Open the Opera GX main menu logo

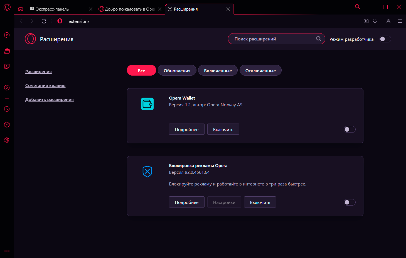click(7, 7)
